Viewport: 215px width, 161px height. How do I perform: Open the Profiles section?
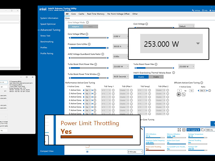pyautogui.click(x=44, y=48)
